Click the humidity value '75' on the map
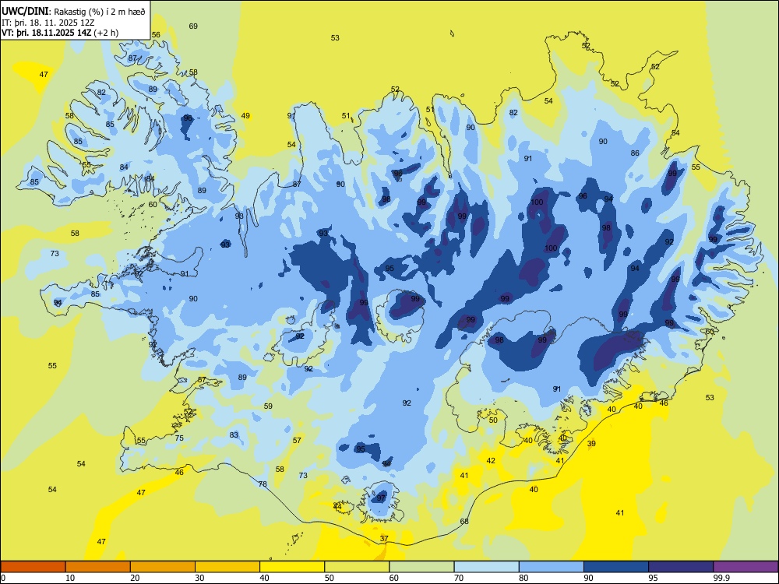This screenshot has width=779, height=584. (179, 438)
